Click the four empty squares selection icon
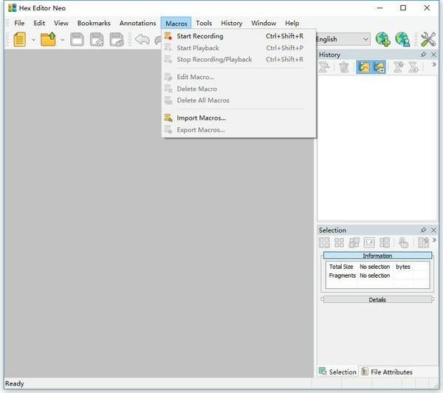The height and width of the screenshot is (393, 443). click(x=339, y=242)
